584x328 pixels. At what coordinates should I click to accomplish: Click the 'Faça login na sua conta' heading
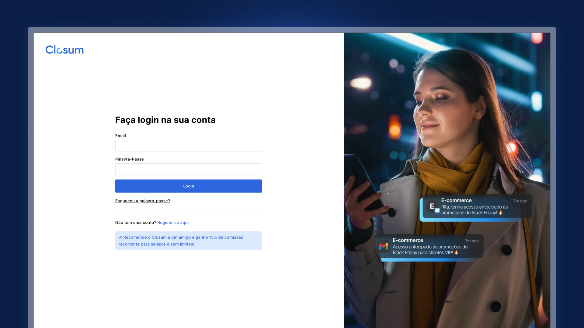coord(165,120)
